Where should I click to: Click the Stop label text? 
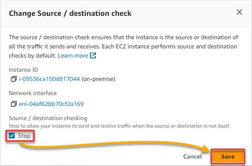pyautogui.click(x=24, y=136)
